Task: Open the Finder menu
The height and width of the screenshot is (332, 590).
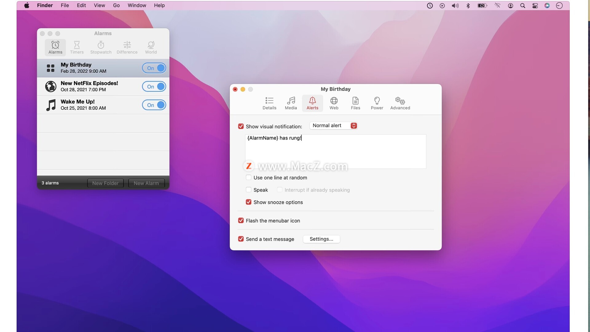Action: point(45,5)
